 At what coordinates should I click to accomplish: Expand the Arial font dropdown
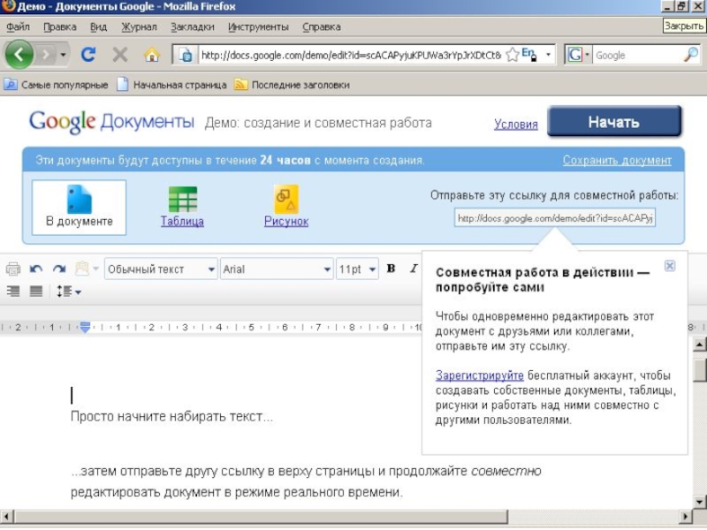coord(277,269)
